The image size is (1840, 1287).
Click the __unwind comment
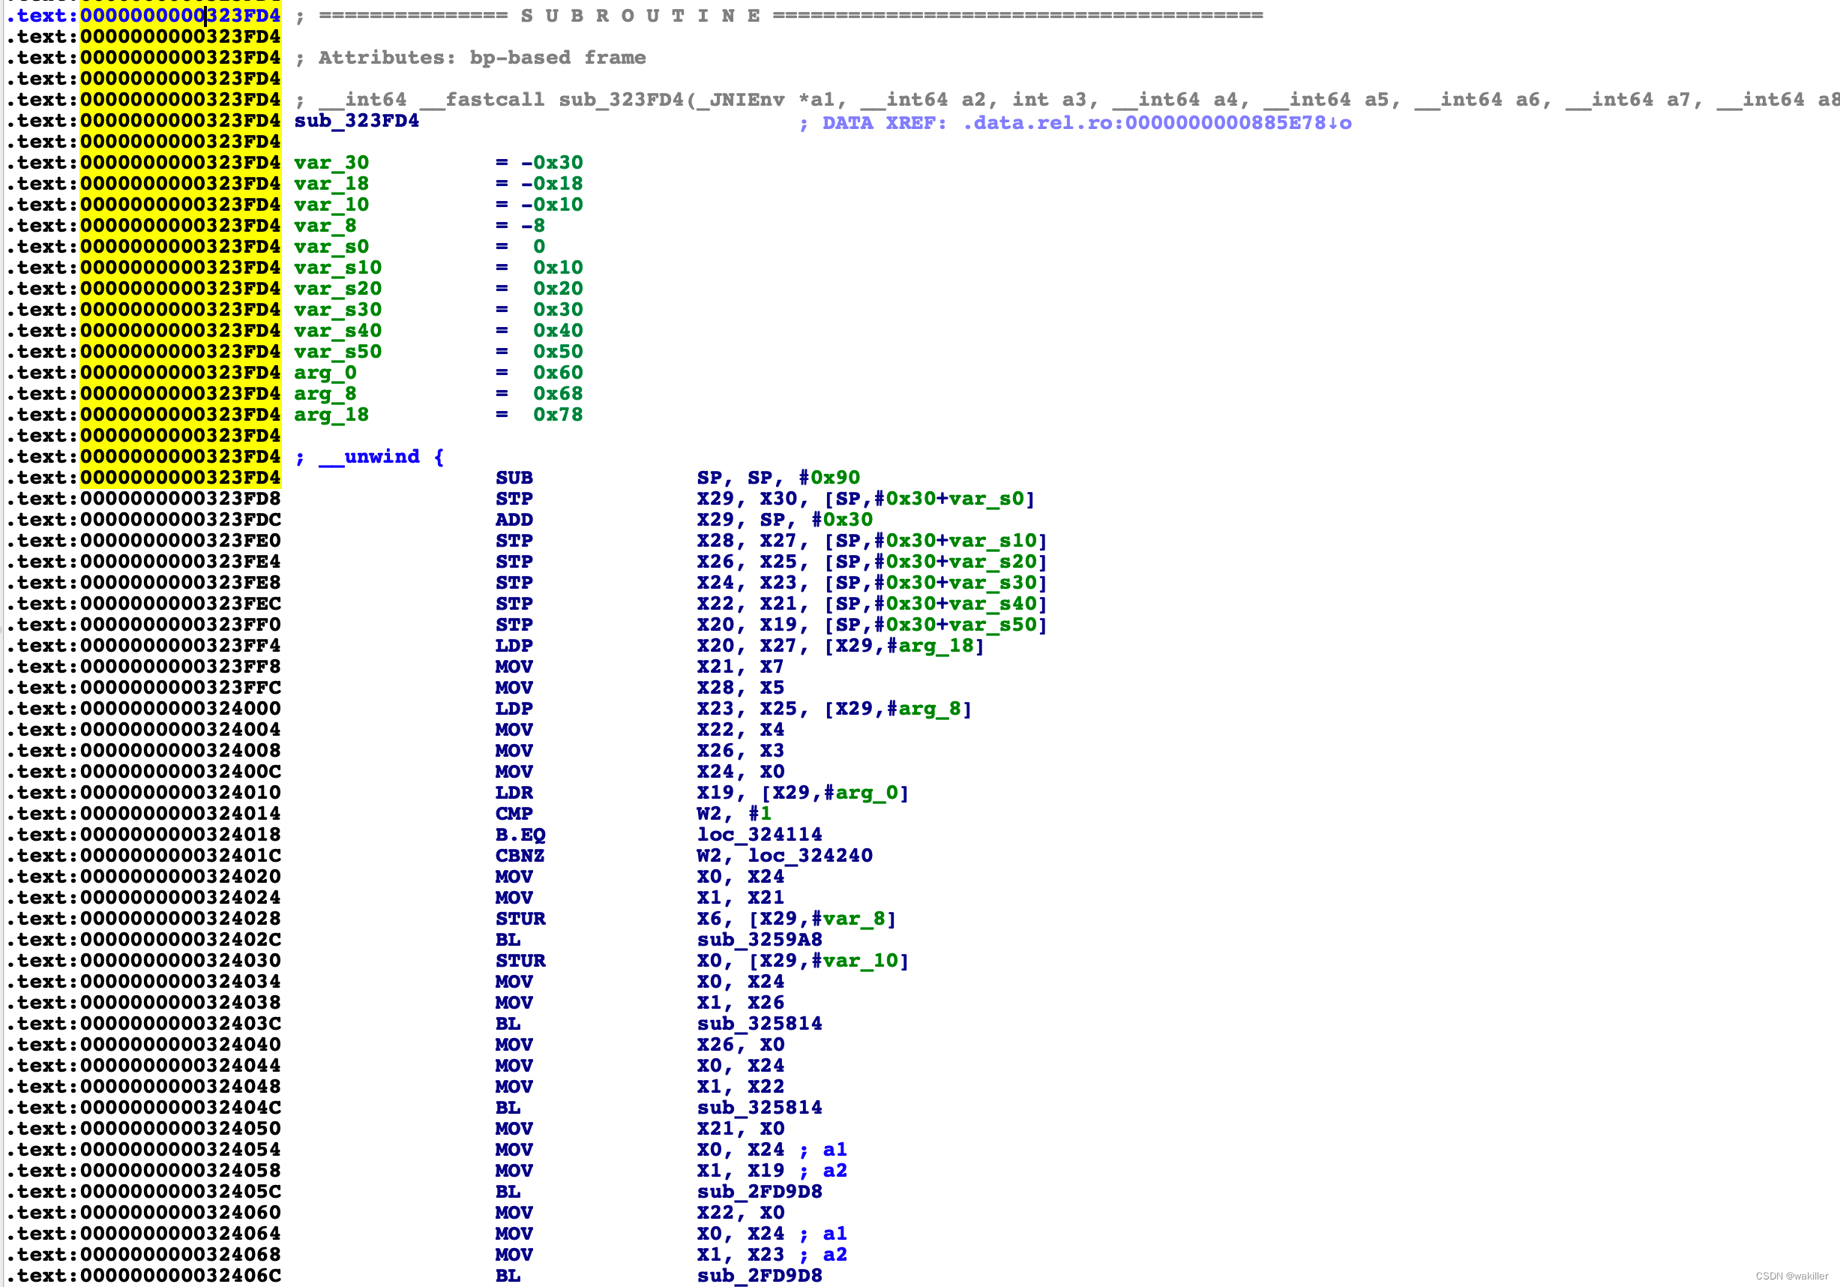370,457
